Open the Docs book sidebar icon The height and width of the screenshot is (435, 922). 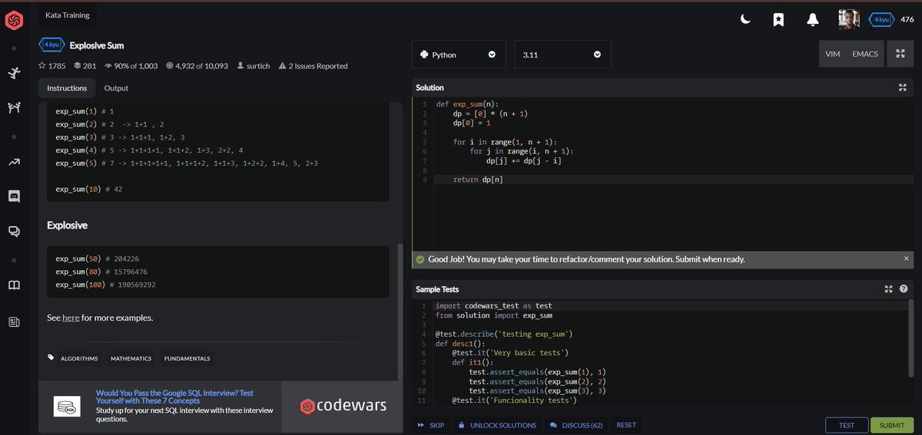[x=14, y=285]
